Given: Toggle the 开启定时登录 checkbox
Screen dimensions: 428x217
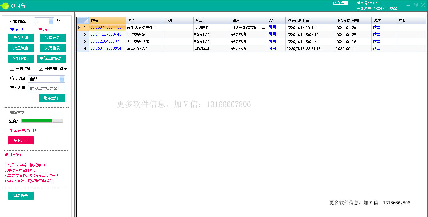Looking at the screenshot, I should tap(41, 69).
